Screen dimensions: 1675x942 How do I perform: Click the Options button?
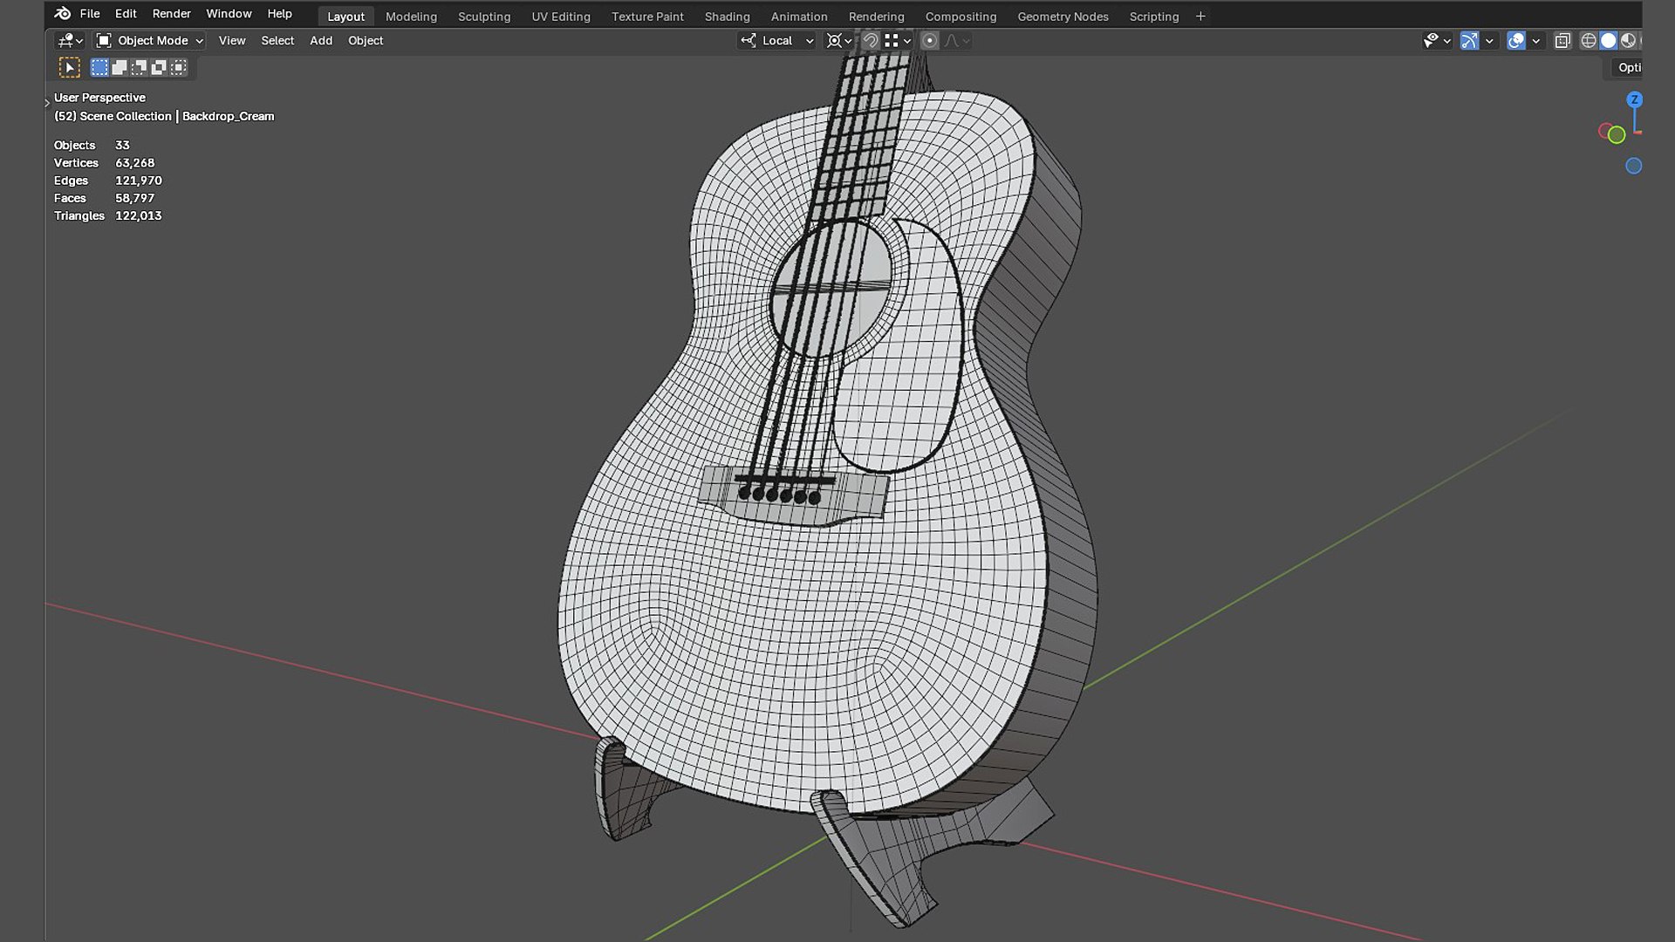1628,68
